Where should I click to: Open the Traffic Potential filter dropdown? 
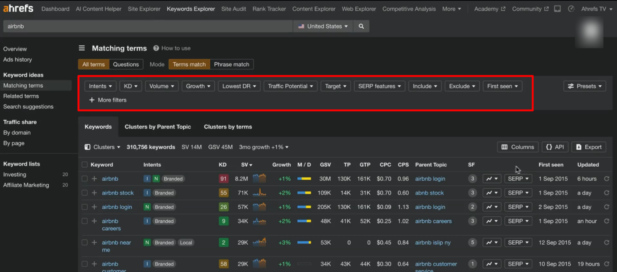290,86
